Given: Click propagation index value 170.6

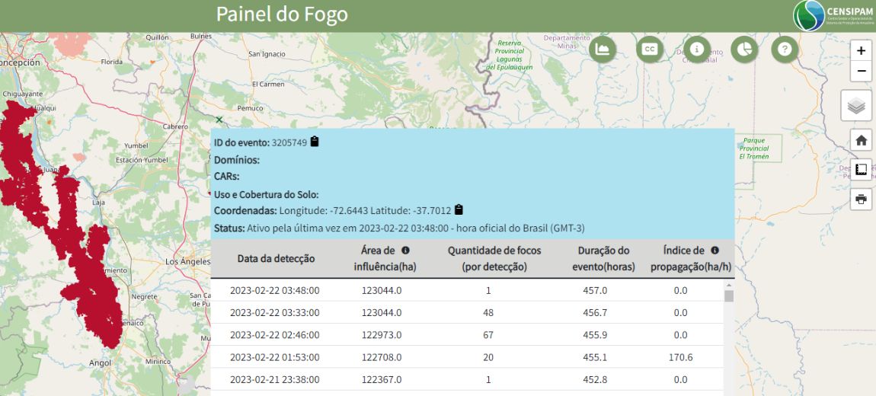Looking at the screenshot, I should tap(680, 357).
